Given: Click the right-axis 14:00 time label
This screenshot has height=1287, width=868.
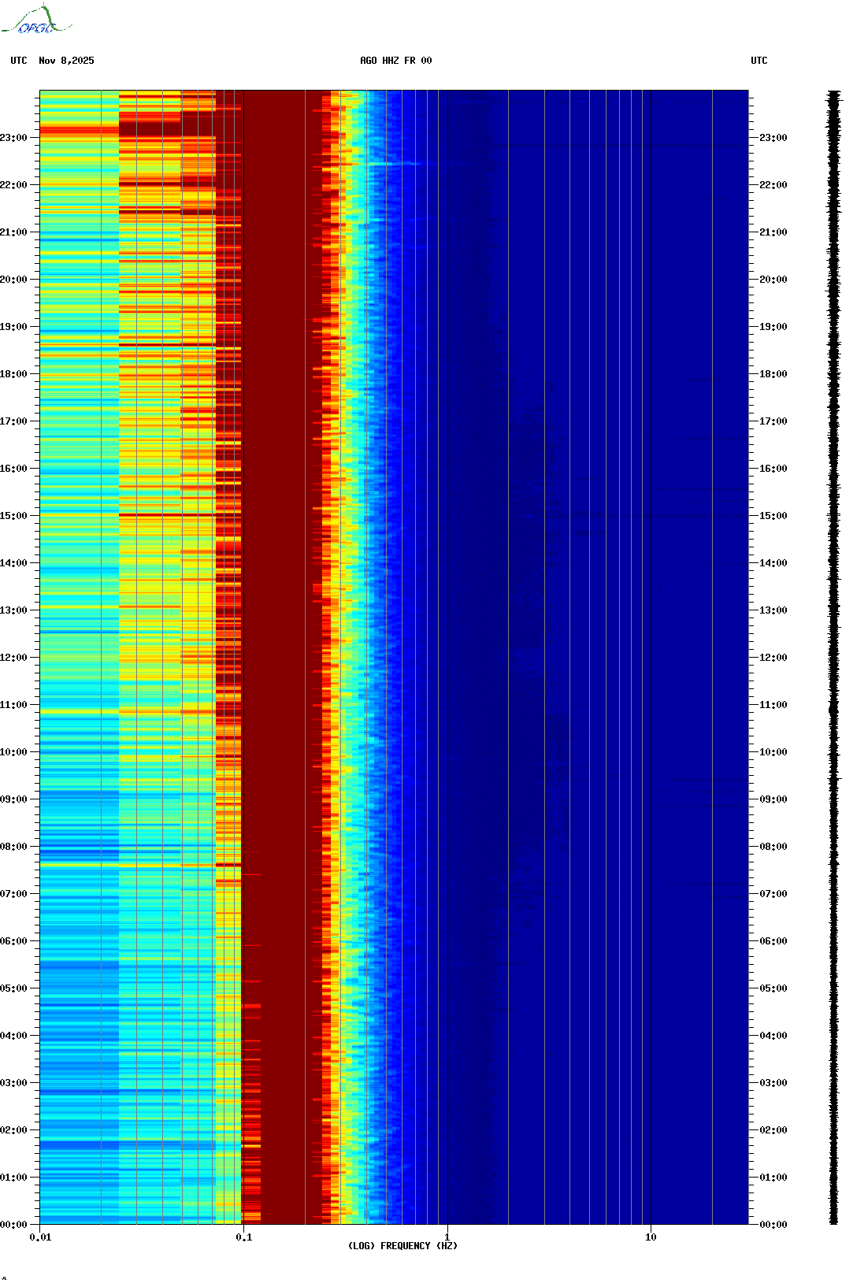Looking at the screenshot, I should (773, 563).
